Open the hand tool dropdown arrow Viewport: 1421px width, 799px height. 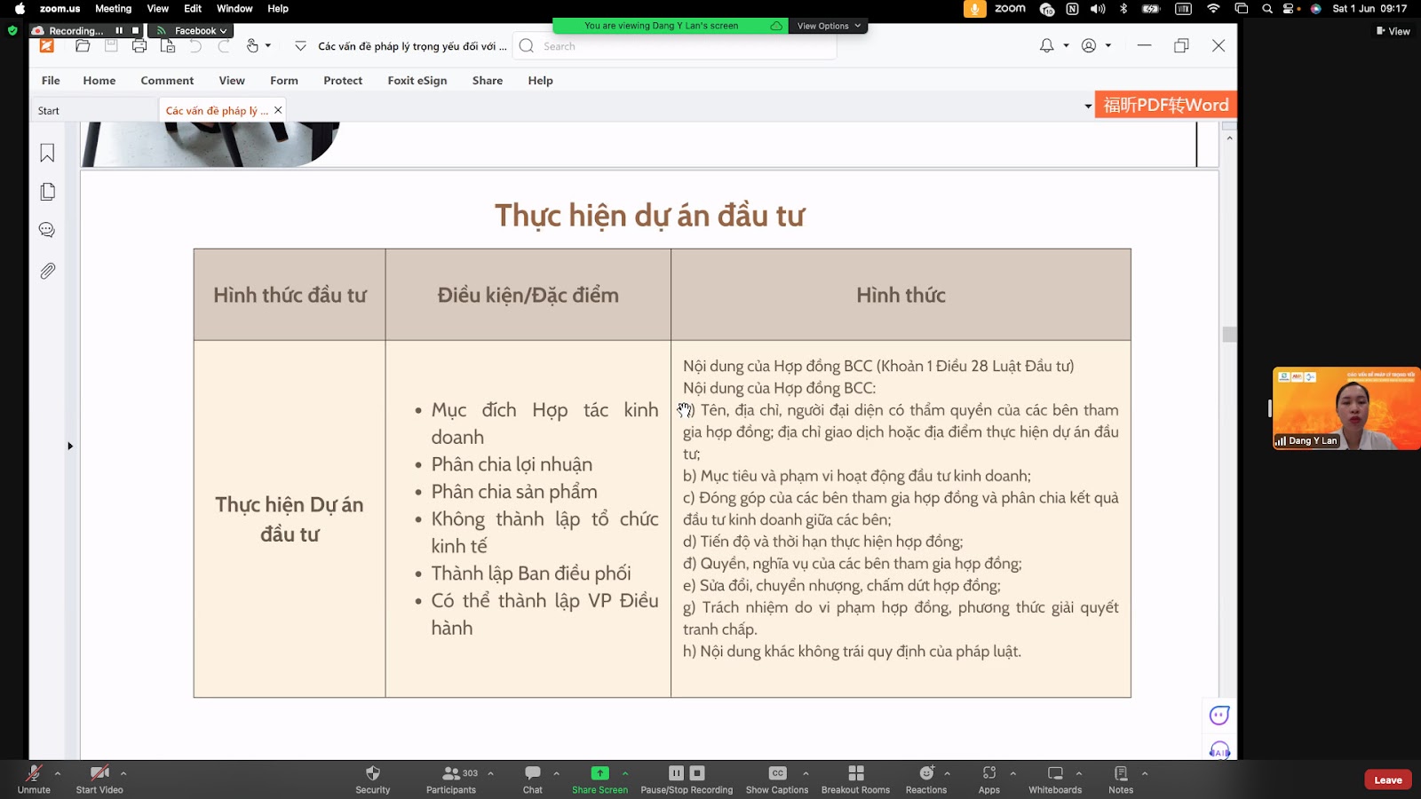click(x=268, y=46)
